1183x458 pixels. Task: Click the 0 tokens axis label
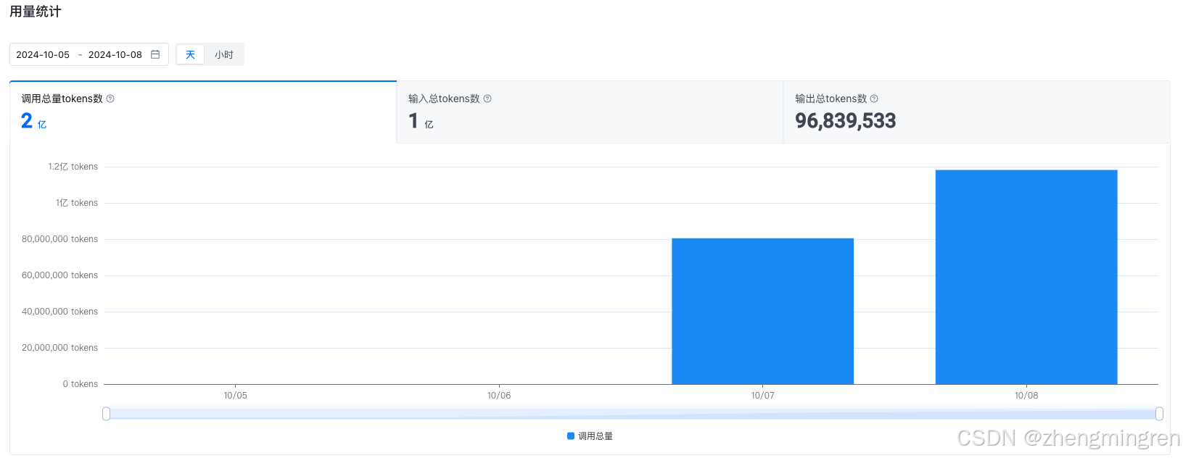tap(81, 384)
